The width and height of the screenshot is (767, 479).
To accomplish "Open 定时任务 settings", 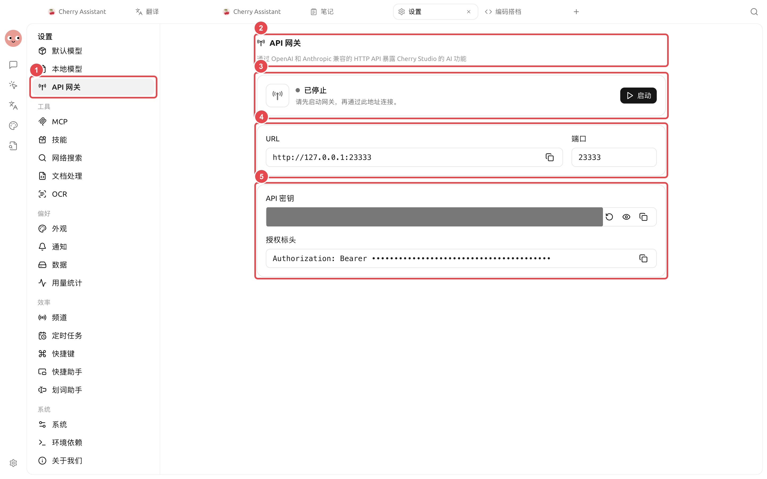I will point(93,336).
